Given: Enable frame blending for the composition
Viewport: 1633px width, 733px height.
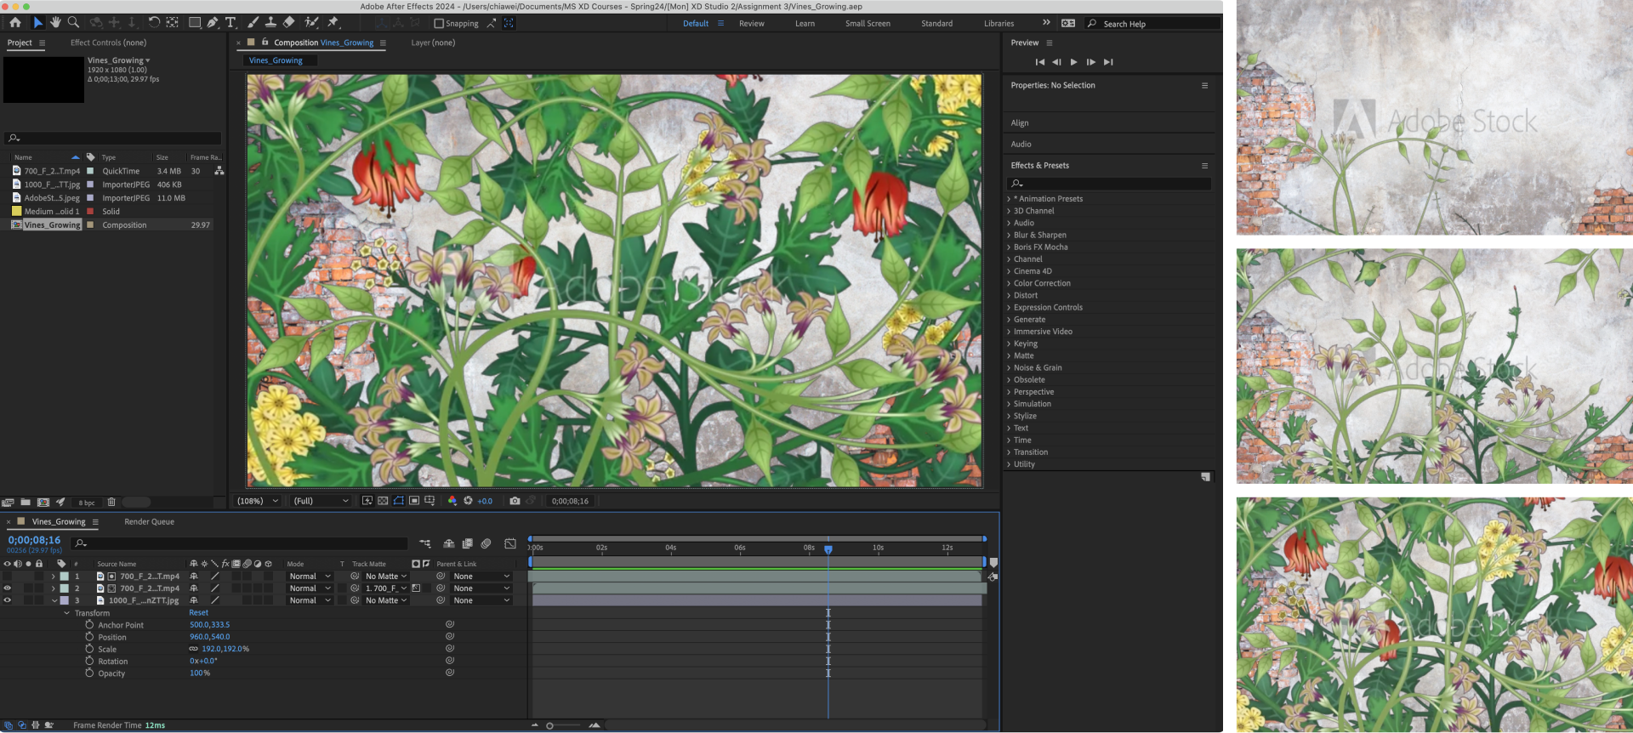Looking at the screenshot, I should [467, 543].
